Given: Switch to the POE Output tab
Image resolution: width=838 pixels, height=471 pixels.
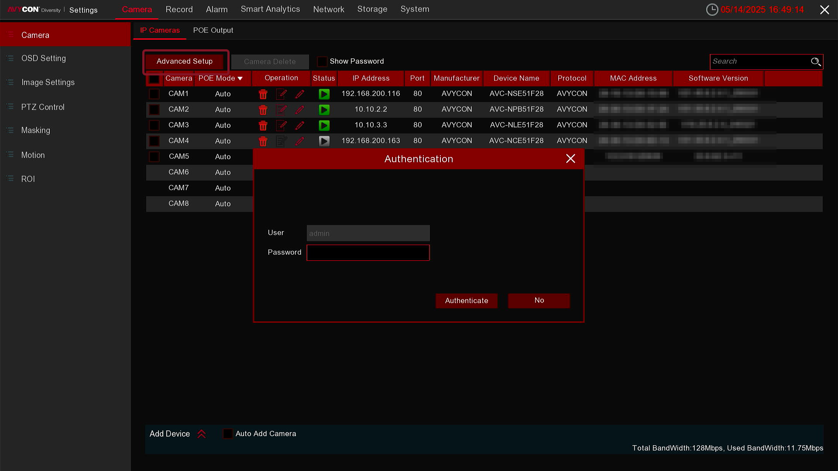Looking at the screenshot, I should 213,31.
